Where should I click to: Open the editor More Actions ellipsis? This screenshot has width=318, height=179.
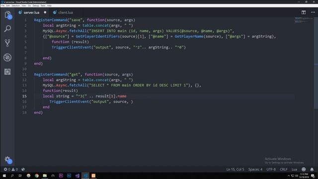coord(313,12)
